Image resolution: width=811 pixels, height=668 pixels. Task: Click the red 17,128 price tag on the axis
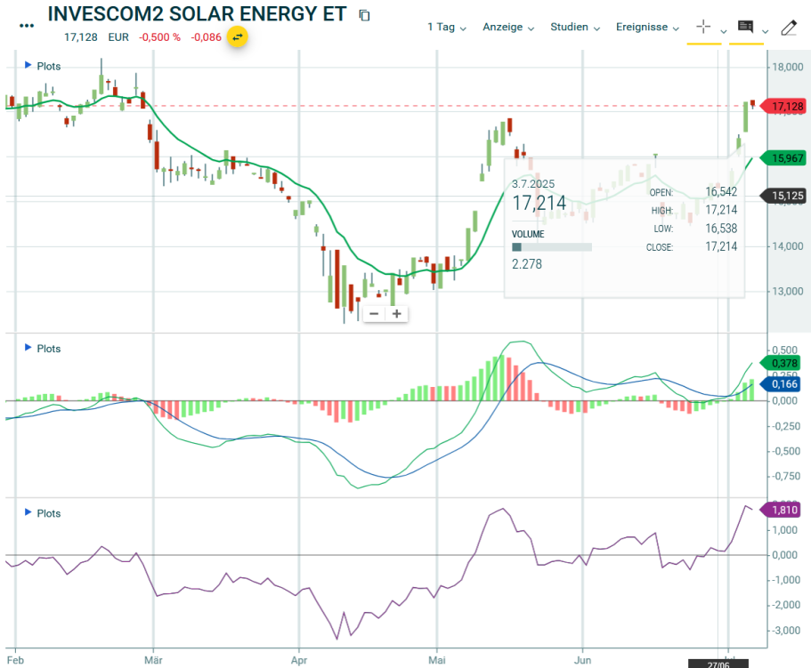[784, 107]
